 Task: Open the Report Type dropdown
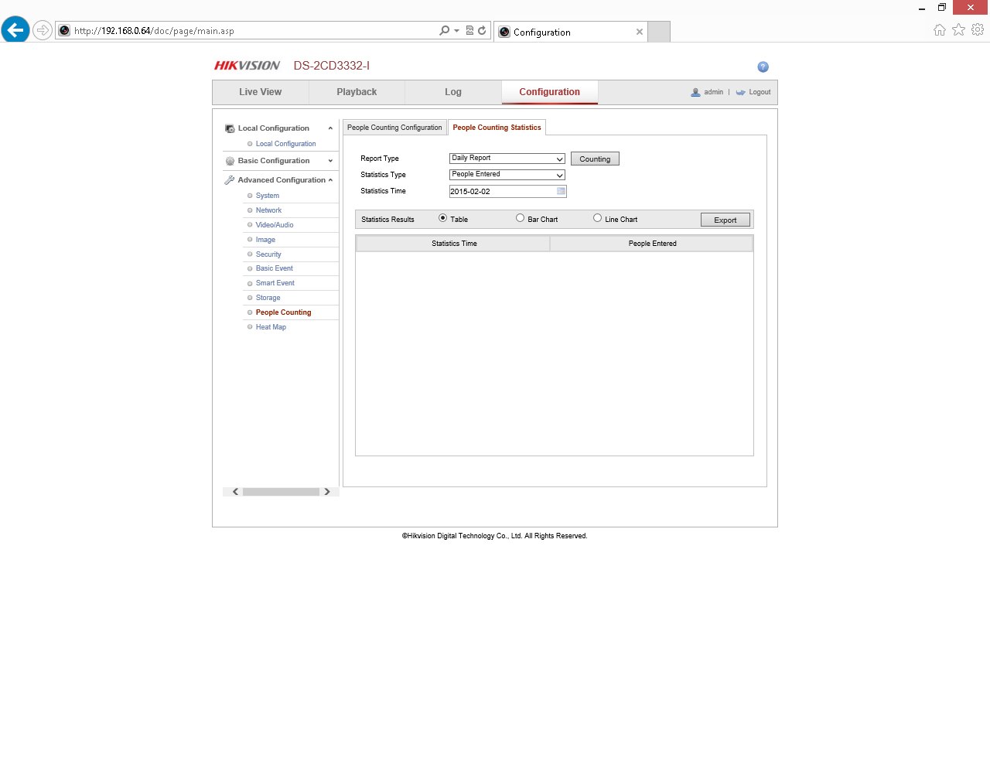tap(507, 159)
